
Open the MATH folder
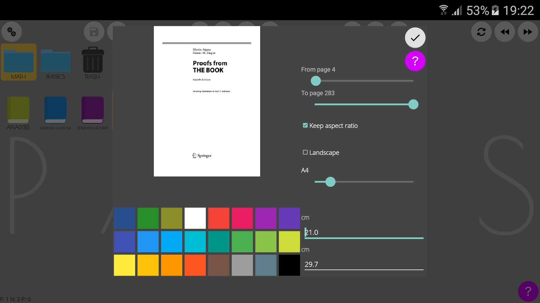[19, 62]
